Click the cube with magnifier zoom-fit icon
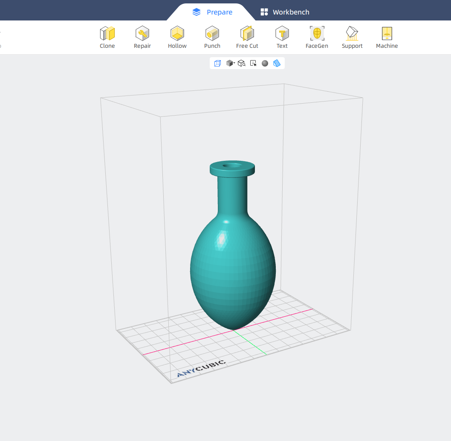The width and height of the screenshot is (451, 441). (241, 64)
